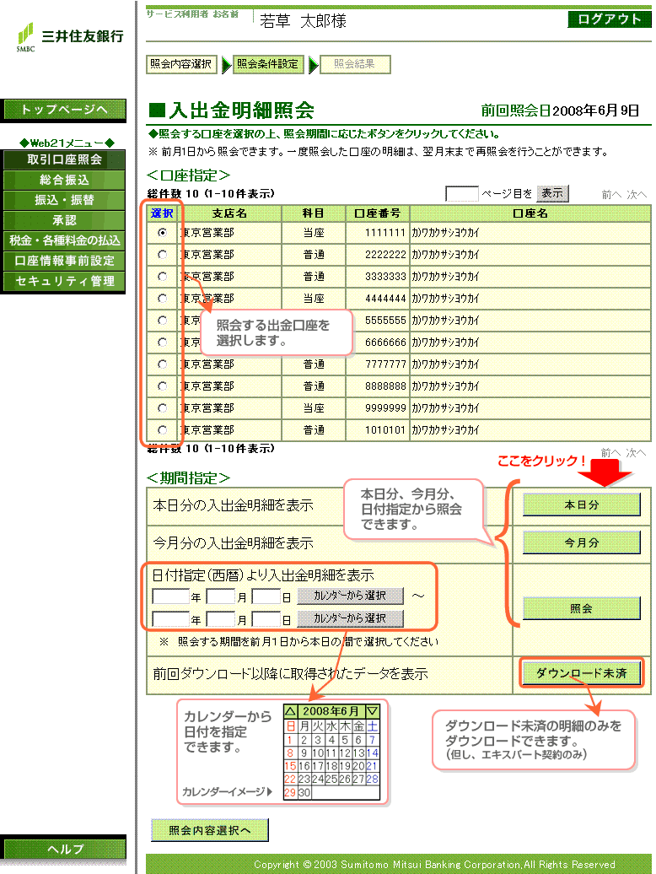Screen dimensions: 656x874
Task: Click the 口座番号 column header
Action: tap(378, 213)
